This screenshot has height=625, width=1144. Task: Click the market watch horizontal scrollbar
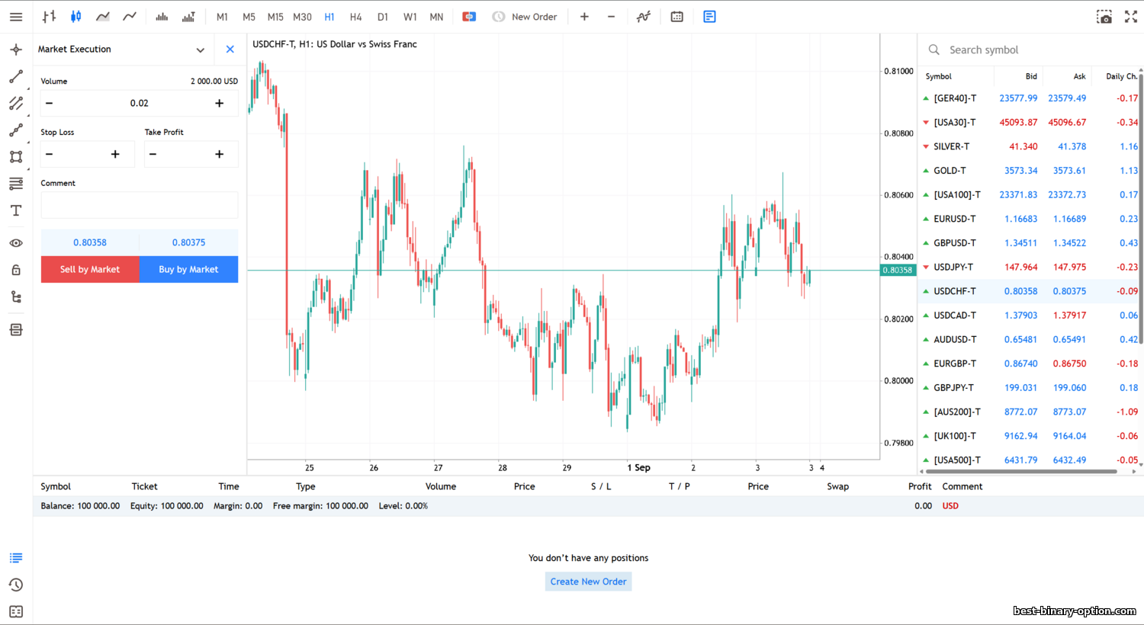(1022, 472)
